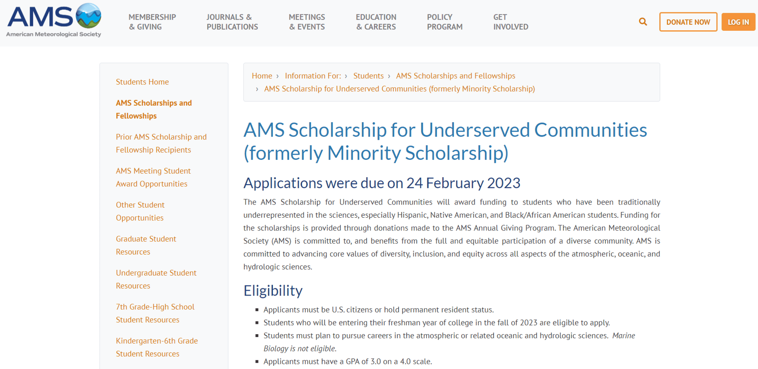Click the breadcrumb separator arrow after Home
This screenshot has height=369, width=758.
278,76
